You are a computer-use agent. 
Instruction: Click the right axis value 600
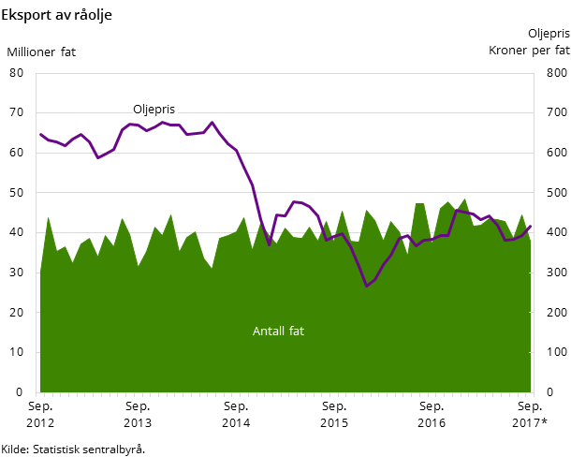[557, 153]
